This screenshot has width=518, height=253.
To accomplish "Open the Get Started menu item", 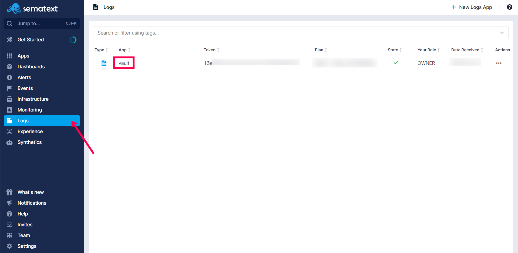I will click(x=31, y=40).
